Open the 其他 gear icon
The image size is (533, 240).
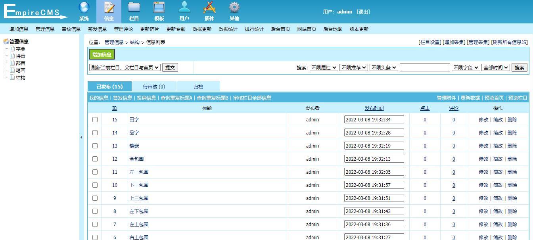point(234,8)
